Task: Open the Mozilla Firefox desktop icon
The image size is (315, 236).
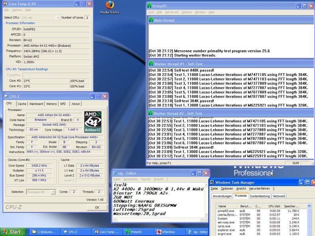Action: 110,7
